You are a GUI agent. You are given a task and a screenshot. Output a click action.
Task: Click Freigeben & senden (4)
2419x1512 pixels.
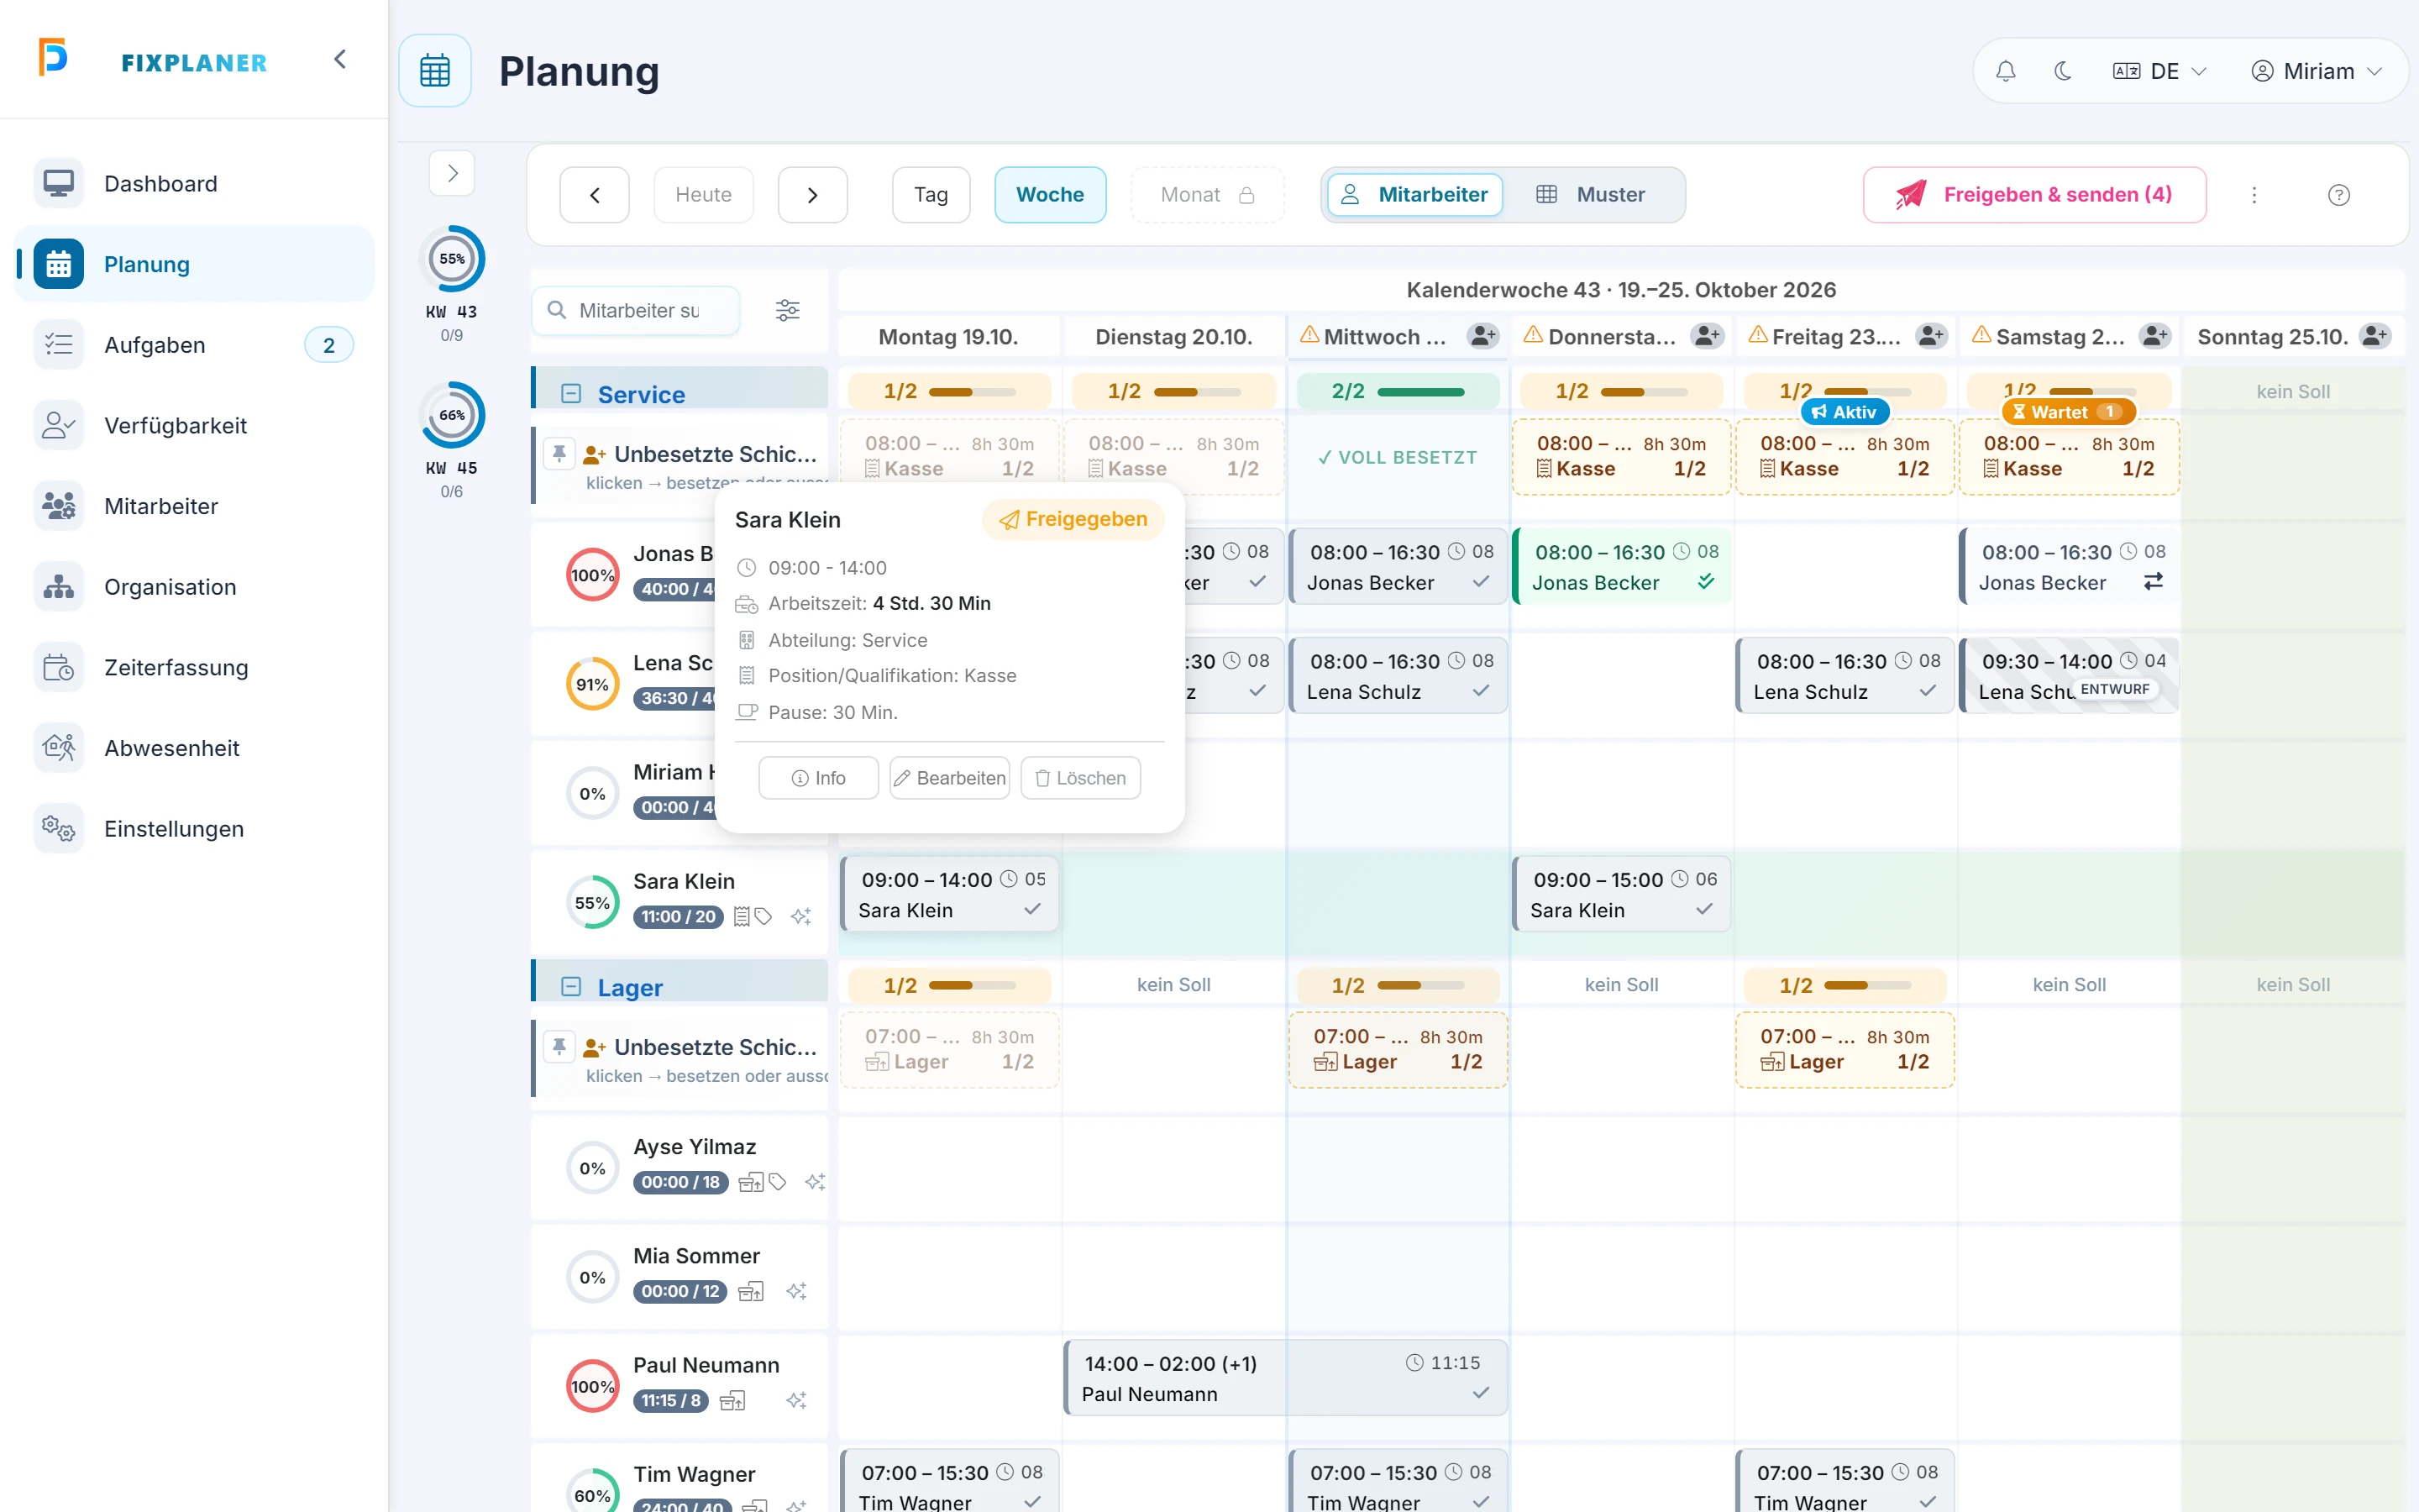tap(2034, 195)
